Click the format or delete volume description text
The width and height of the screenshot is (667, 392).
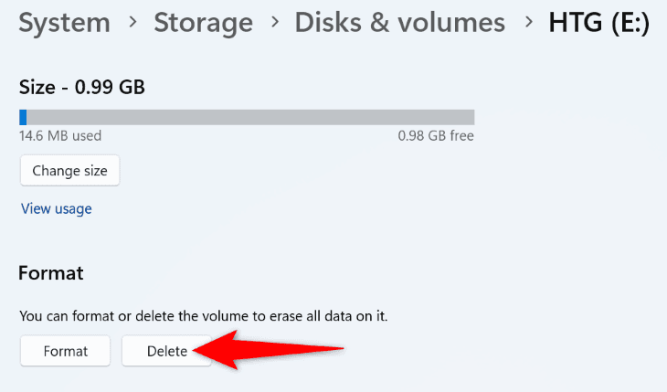pos(204,316)
